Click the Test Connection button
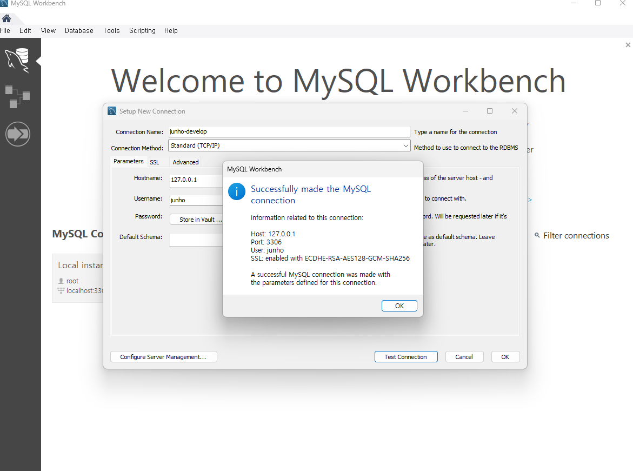Screen dimensions: 633x471 click(406, 356)
